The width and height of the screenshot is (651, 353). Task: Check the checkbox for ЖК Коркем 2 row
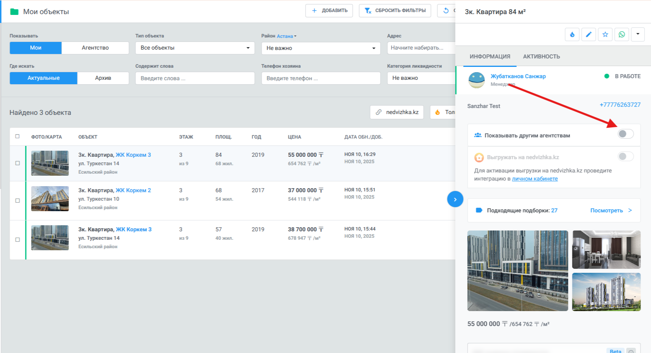click(17, 201)
